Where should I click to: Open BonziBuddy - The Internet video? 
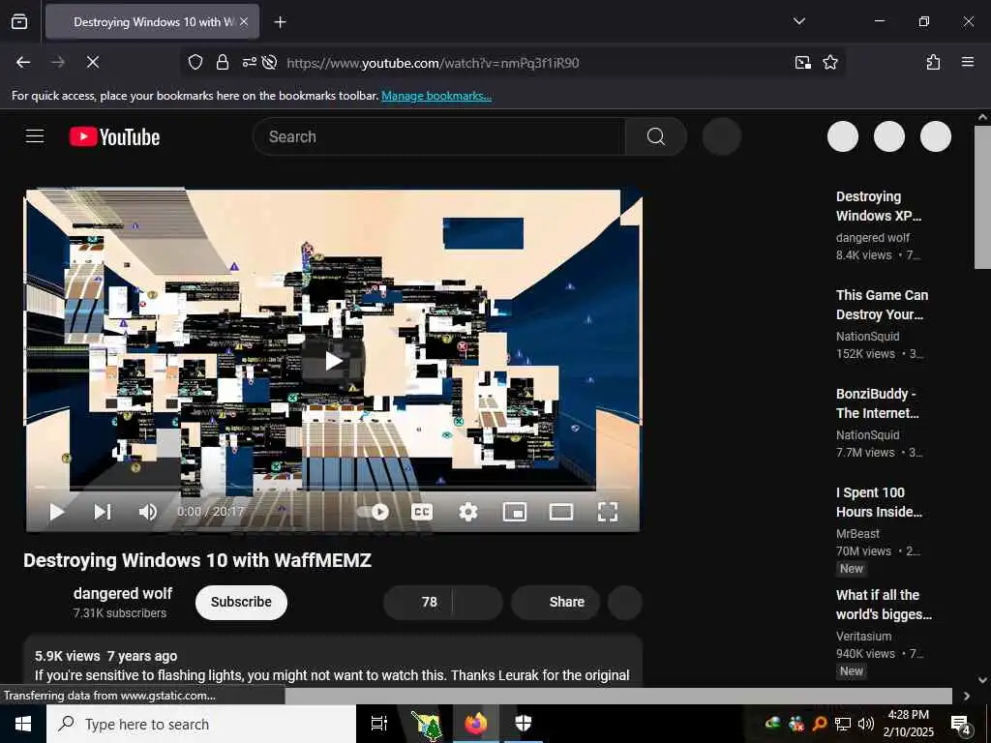pyautogui.click(x=877, y=403)
